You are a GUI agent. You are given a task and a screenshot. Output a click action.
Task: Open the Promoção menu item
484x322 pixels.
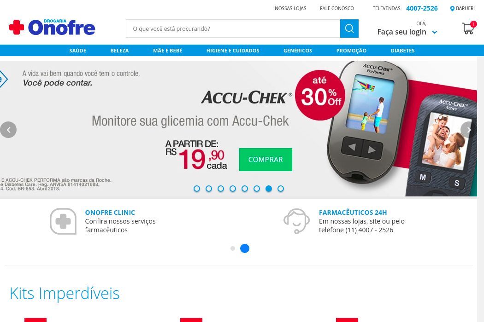(x=351, y=51)
